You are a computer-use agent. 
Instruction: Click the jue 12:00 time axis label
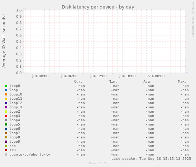99,76
